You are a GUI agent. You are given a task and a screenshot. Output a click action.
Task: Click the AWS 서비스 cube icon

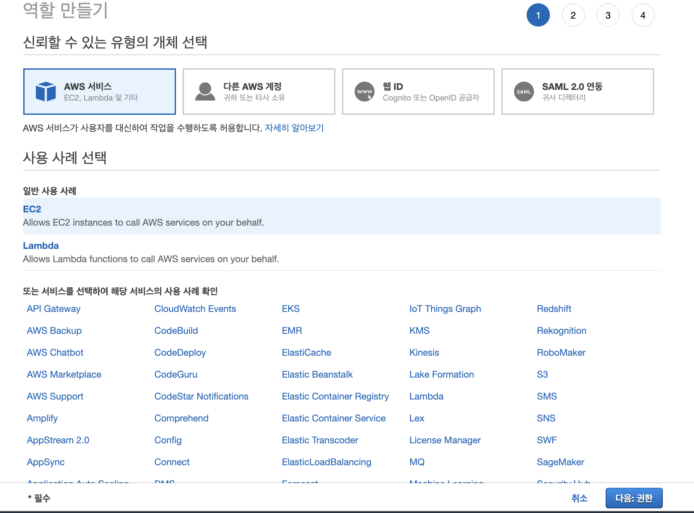point(46,92)
